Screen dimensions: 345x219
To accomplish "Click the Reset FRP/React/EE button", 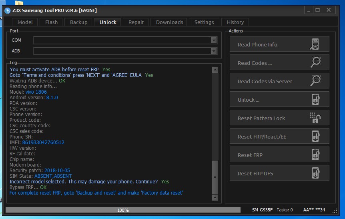I will click(279, 136).
